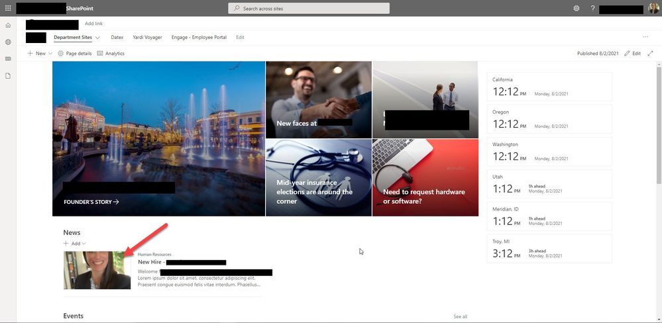Open Engage - Employee Portal nav link
Screen dimensions: 662x323
(x=199, y=37)
